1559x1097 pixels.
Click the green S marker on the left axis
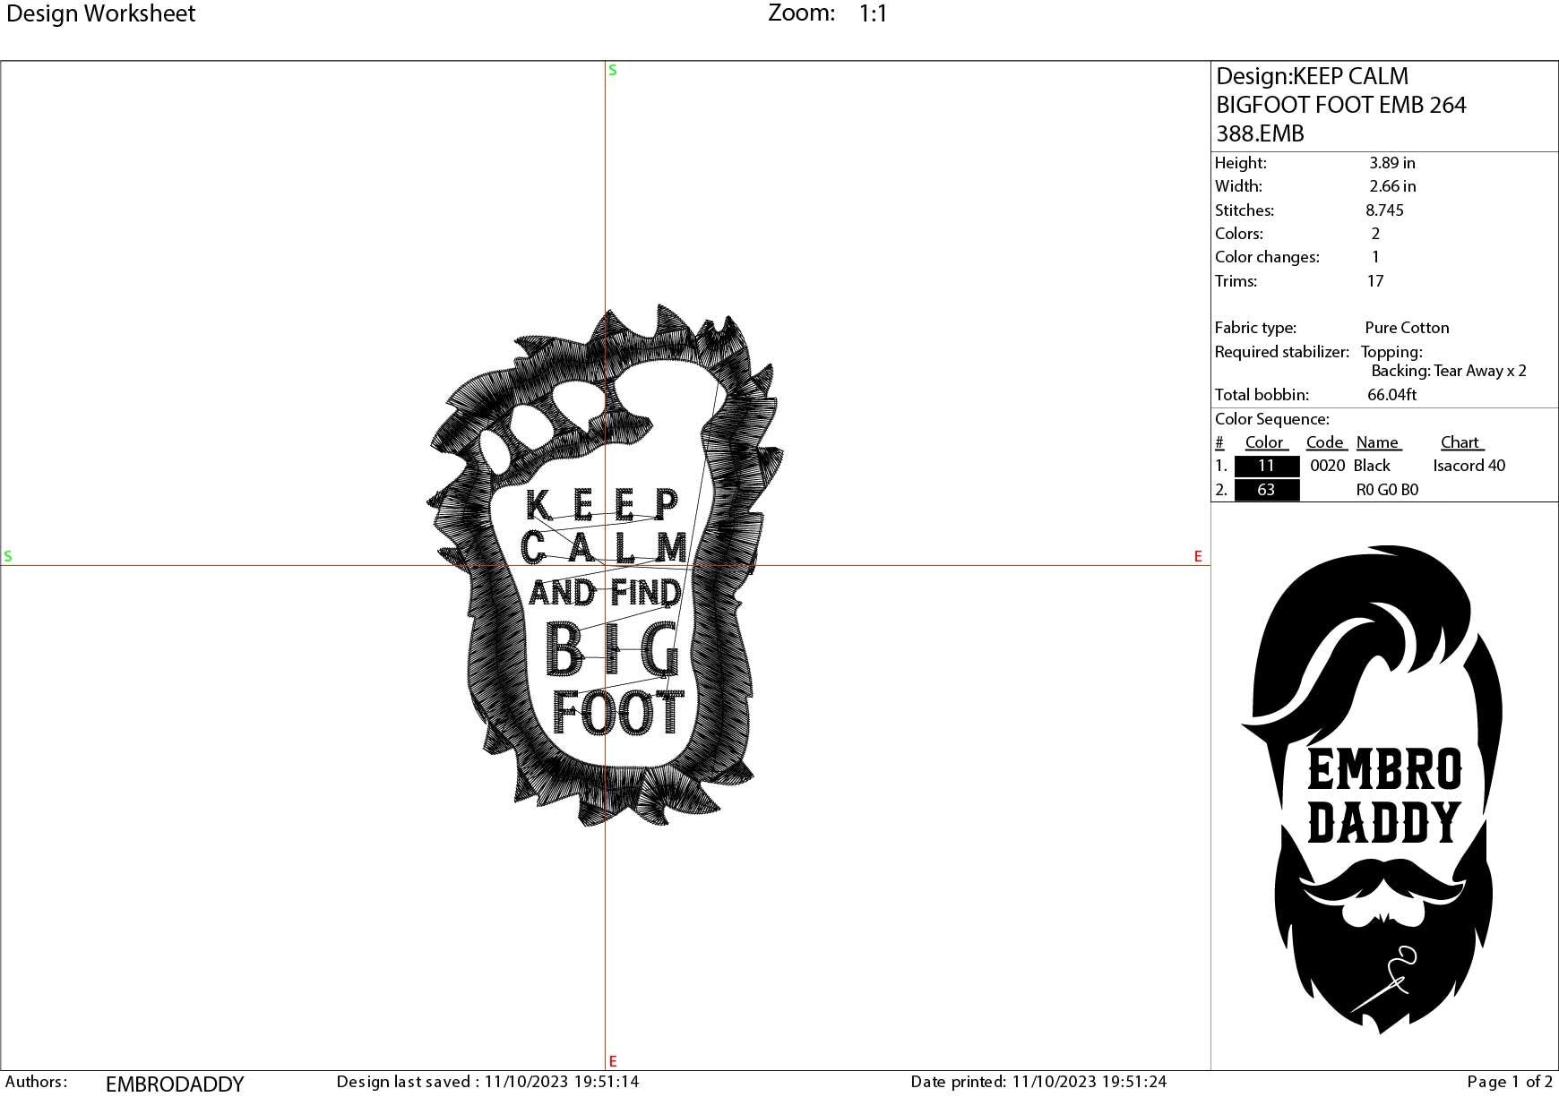click(x=8, y=556)
